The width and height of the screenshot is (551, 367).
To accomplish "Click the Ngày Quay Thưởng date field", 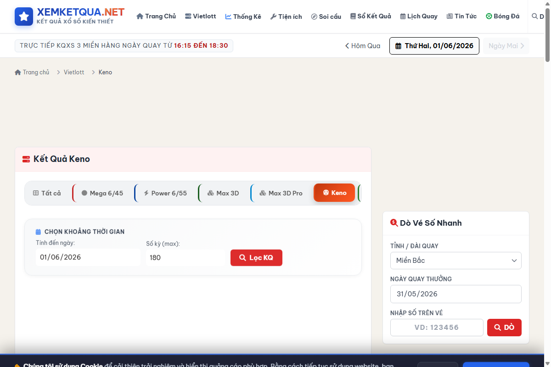I will point(456,294).
